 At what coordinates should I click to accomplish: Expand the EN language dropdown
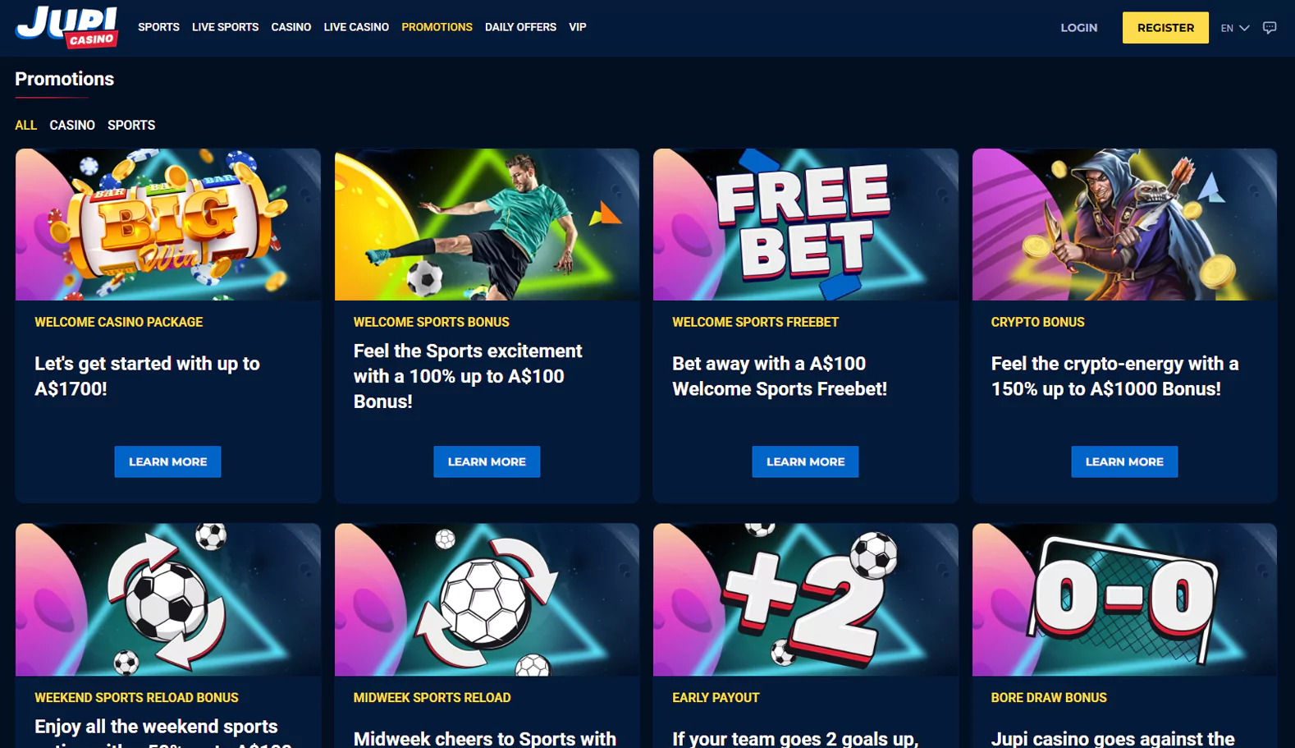pyautogui.click(x=1234, y=28)
